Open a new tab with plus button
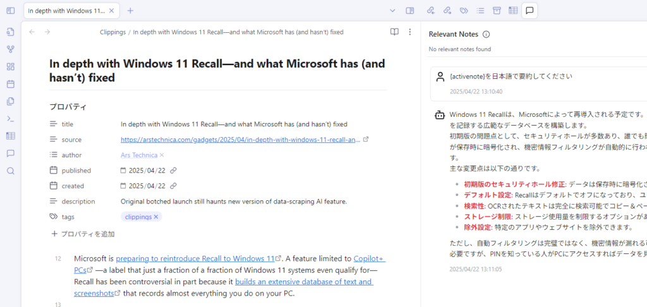 [130, 11]
